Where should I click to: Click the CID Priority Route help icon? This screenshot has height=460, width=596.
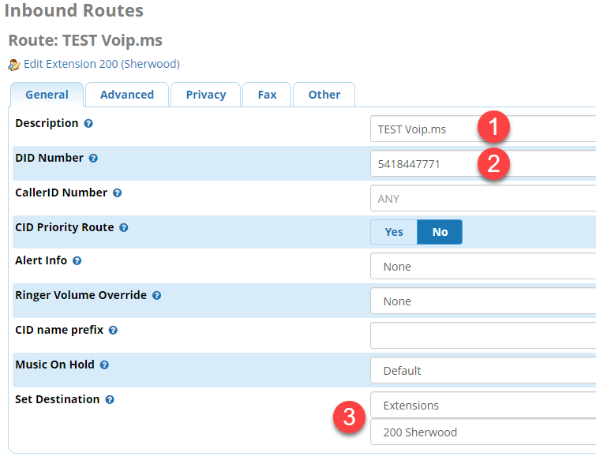click(x=123, y=227)
